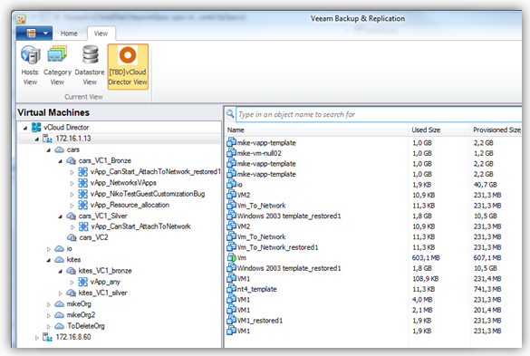Open the Hosts View
The height and width of the screenshot is (356, 530).
click(x=30, y=66)
